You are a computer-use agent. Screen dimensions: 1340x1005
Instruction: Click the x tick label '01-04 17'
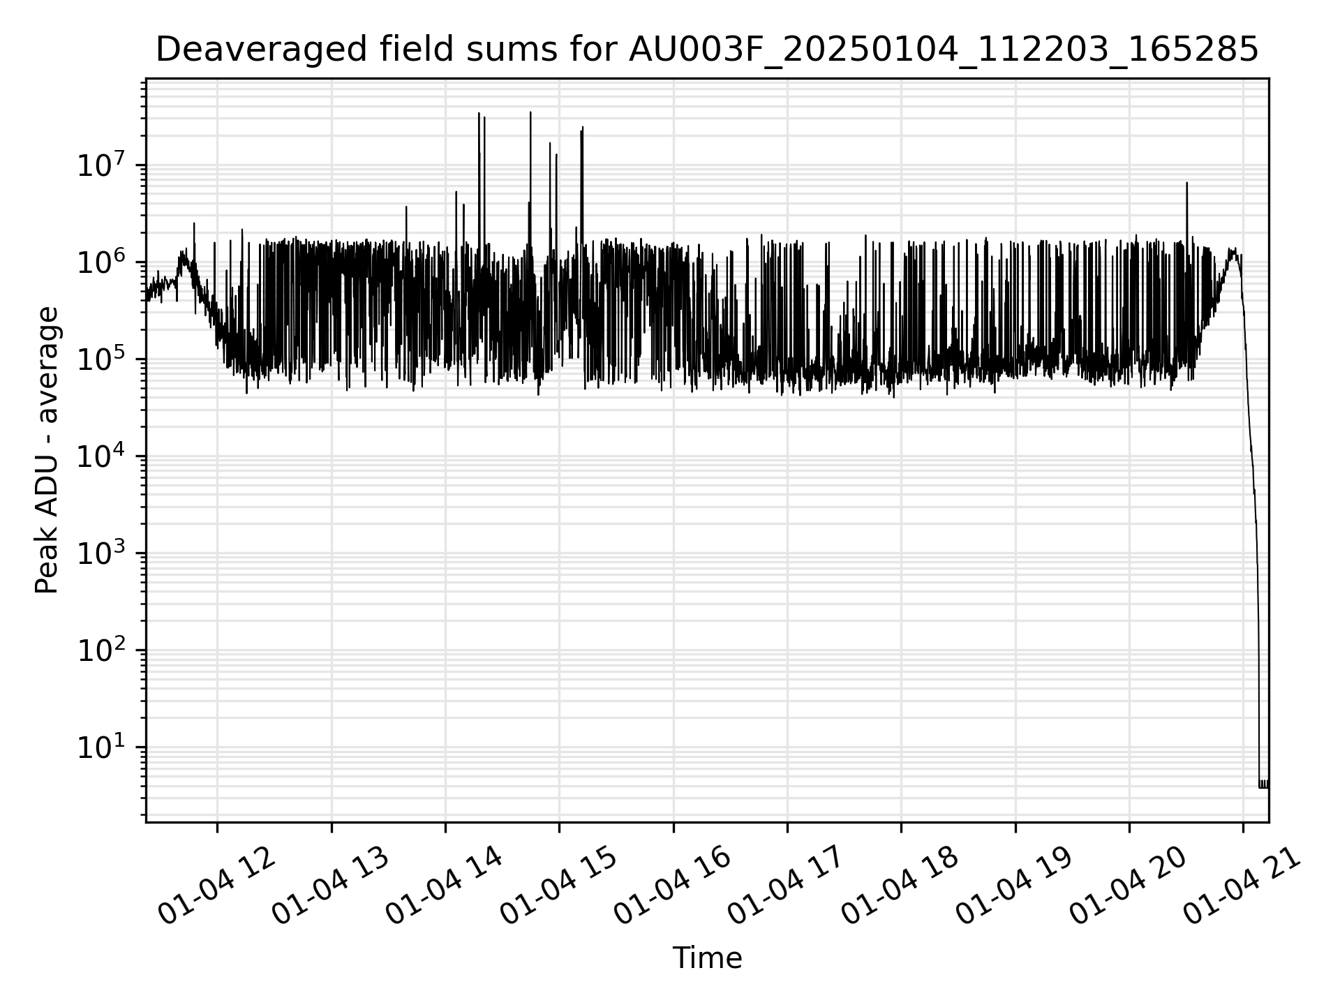click(787, 885)
